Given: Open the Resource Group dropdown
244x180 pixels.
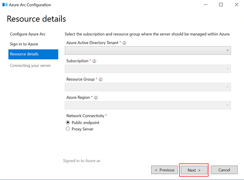Looking at the screenshot, I should (x=148, y=87).
